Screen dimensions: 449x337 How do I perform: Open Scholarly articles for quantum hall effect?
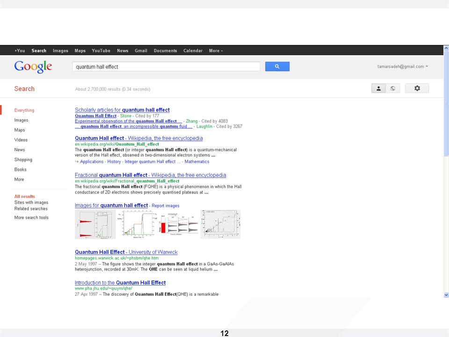click(x=122, y=110)
